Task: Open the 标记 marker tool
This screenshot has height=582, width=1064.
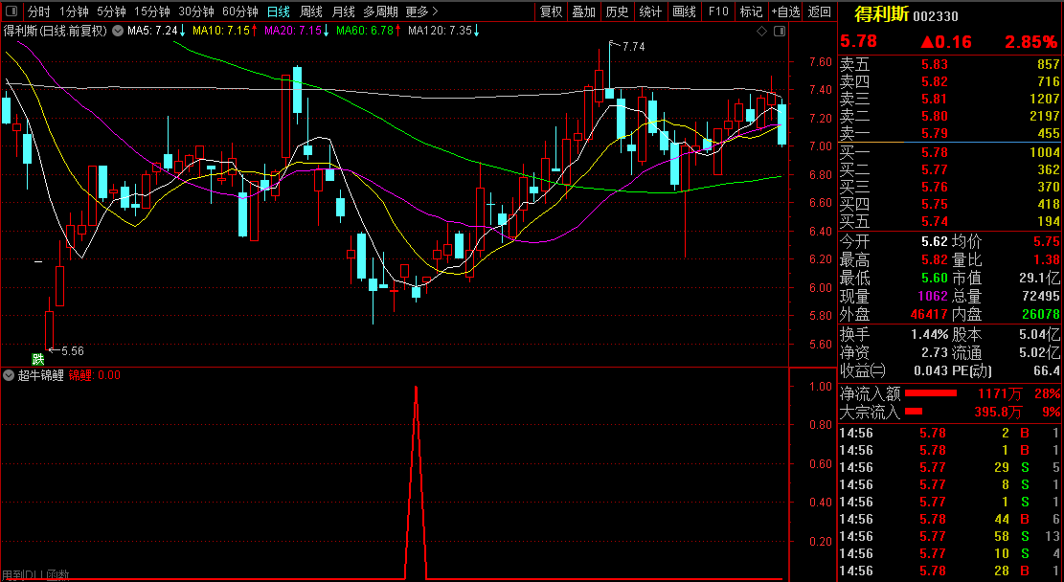Action: click(751, 11)
